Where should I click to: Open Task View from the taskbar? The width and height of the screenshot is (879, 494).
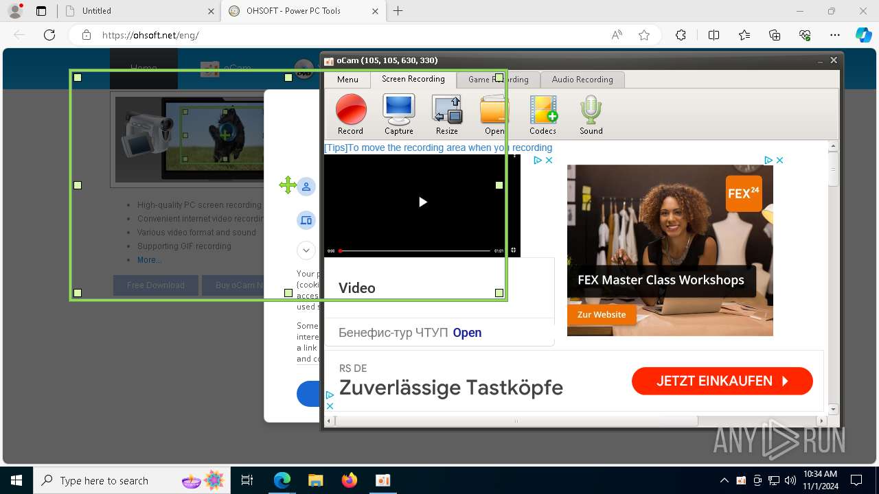tap(248, 480)
